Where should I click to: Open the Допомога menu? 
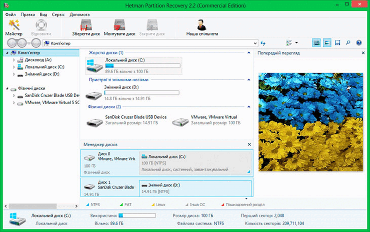click(80, 15)
